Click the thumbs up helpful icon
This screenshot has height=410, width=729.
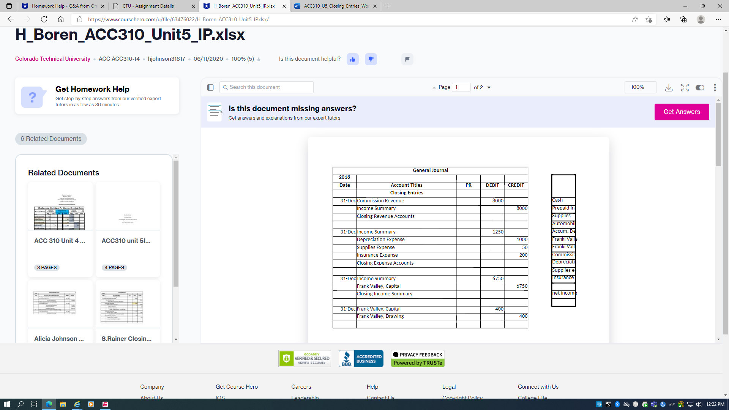coord(352,59)
